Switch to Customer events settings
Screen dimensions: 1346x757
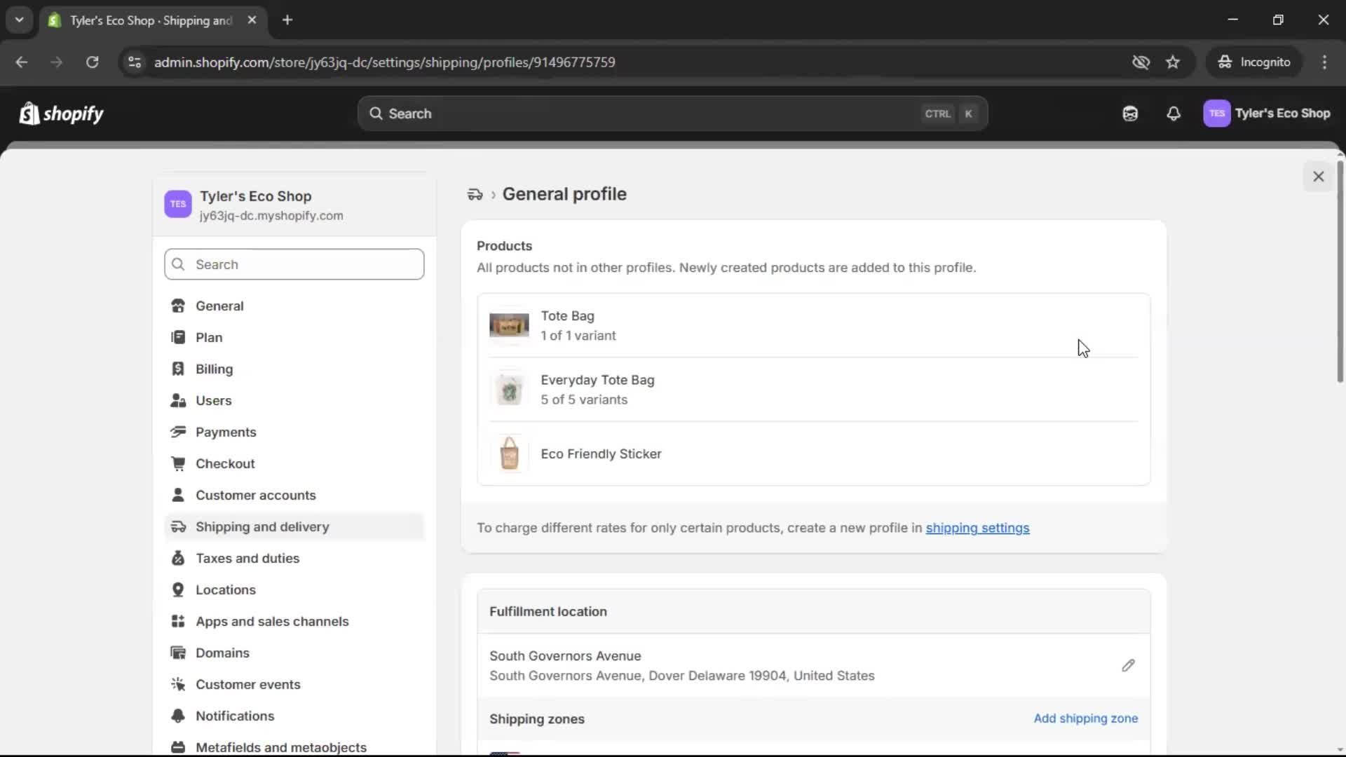click(x=249, y=684)
